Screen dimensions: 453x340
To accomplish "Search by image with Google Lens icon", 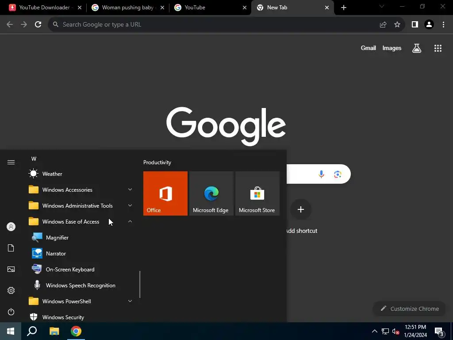I will [x=338, y=174].
